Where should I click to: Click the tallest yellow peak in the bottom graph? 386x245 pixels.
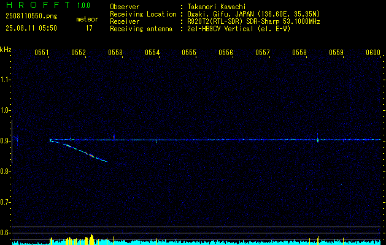tap(92, 239)
